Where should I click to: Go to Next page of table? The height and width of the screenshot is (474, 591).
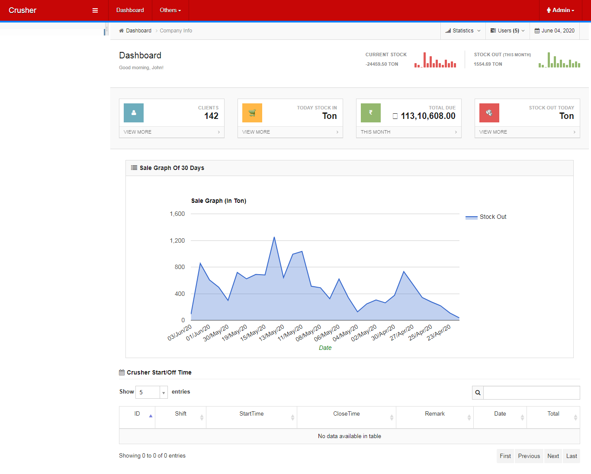[553, 456]
